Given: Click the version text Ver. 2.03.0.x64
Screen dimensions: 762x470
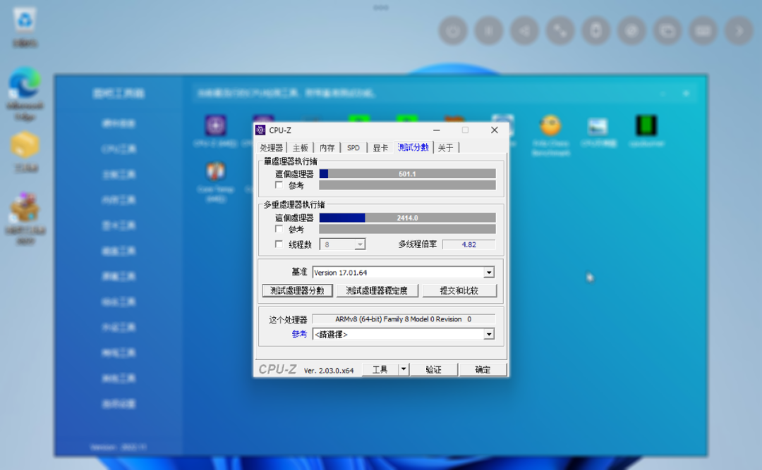Looking at the screenshot, I should click(x=329, y=371).
